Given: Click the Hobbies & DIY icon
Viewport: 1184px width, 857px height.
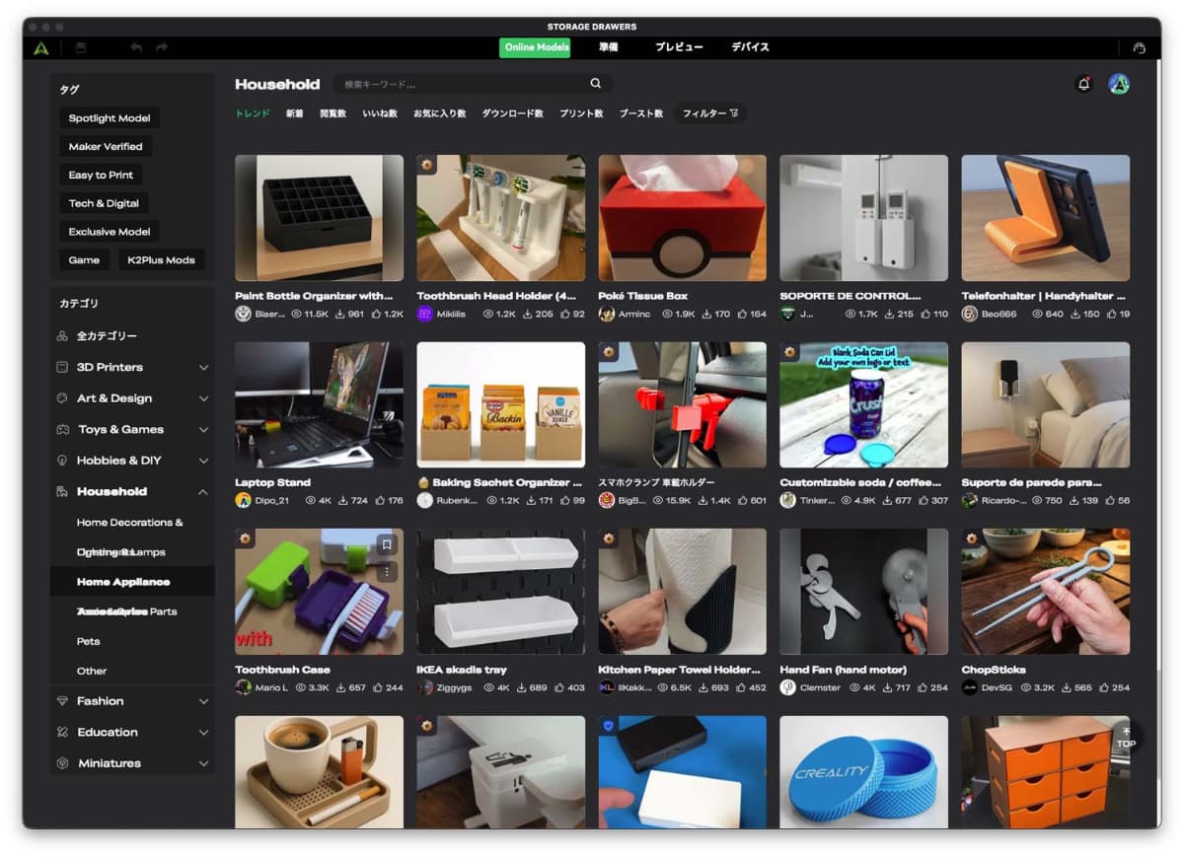Looking at the screenshot, I should 63,461.
